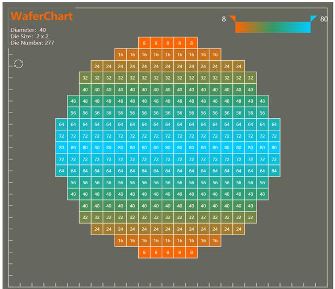The width and height of the screenshot is (335, 289).
Task: Click the Diameter: 40 label
Action: click(28, 30)
